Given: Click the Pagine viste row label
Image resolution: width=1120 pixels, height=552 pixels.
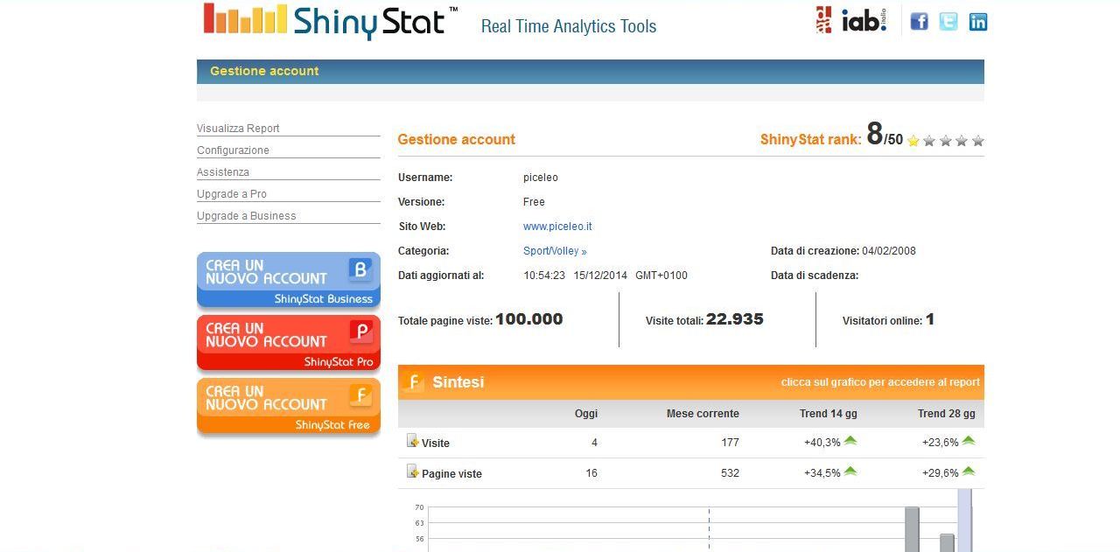Looking at the screenshot, I should pos(451,473).
